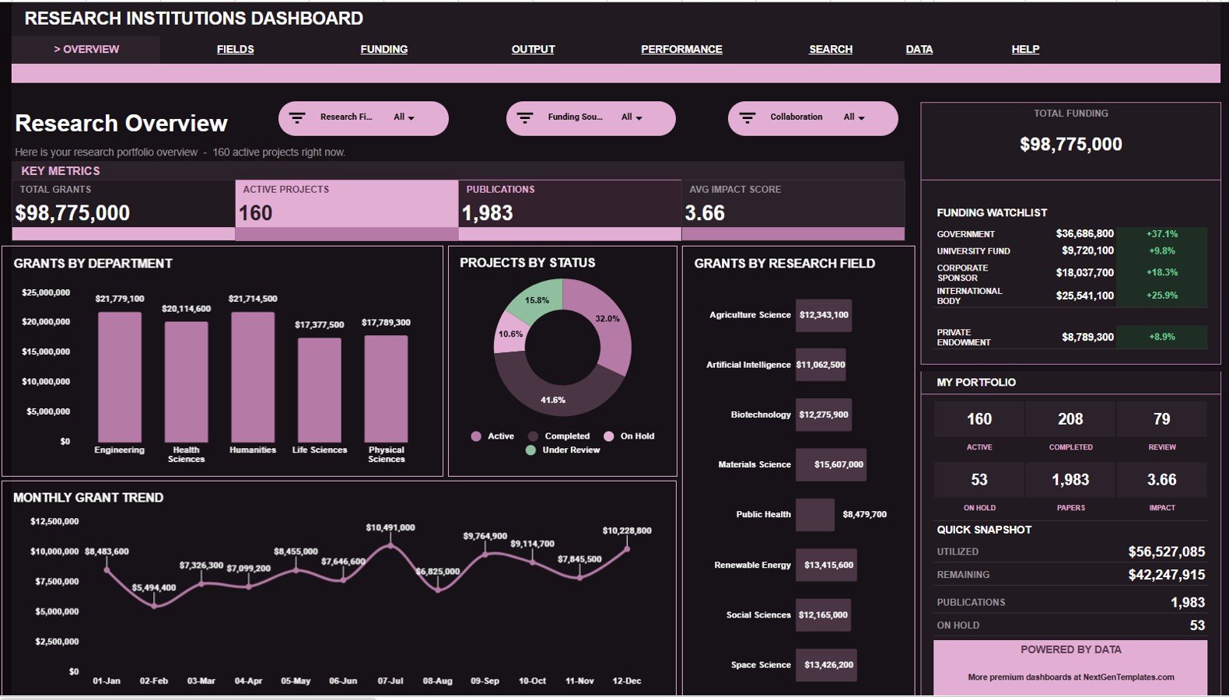
Task: Click the Renewable Energy bar $13,415,600
Action: pyautogui.click(x=826, y=565)
